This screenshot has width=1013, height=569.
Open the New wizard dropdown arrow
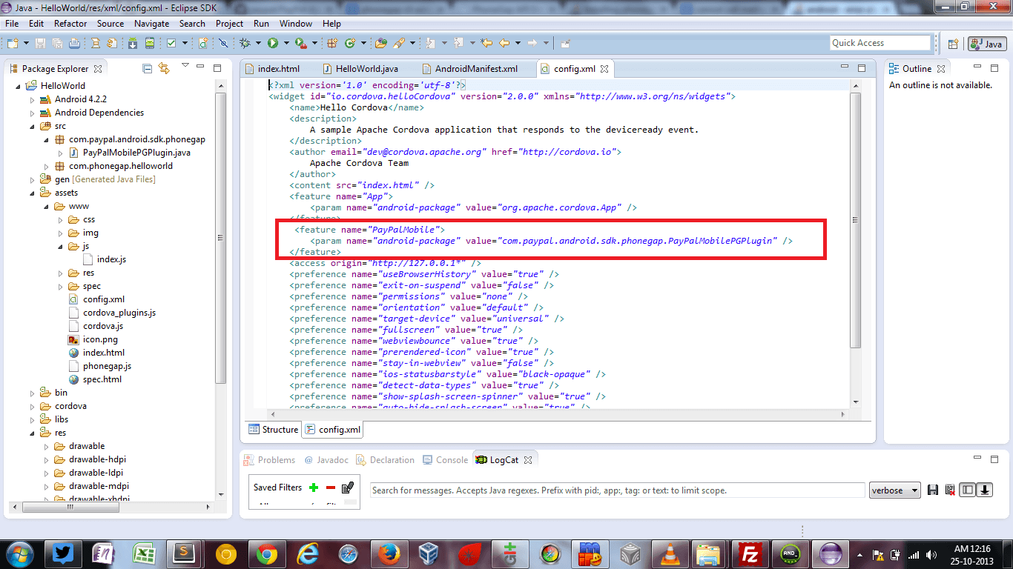(26, 44)
